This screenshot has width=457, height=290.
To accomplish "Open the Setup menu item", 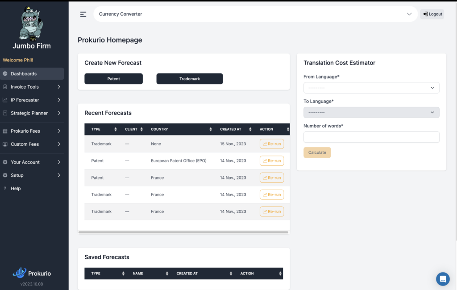I will (32, 175).
